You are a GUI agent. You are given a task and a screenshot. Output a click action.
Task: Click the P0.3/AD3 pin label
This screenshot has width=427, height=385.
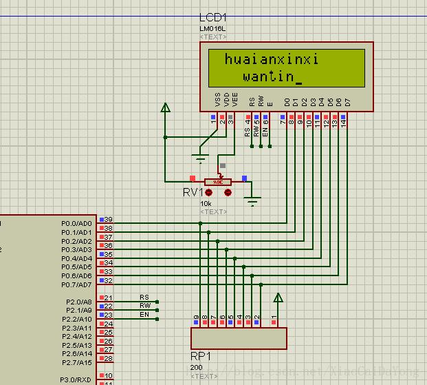76,249
